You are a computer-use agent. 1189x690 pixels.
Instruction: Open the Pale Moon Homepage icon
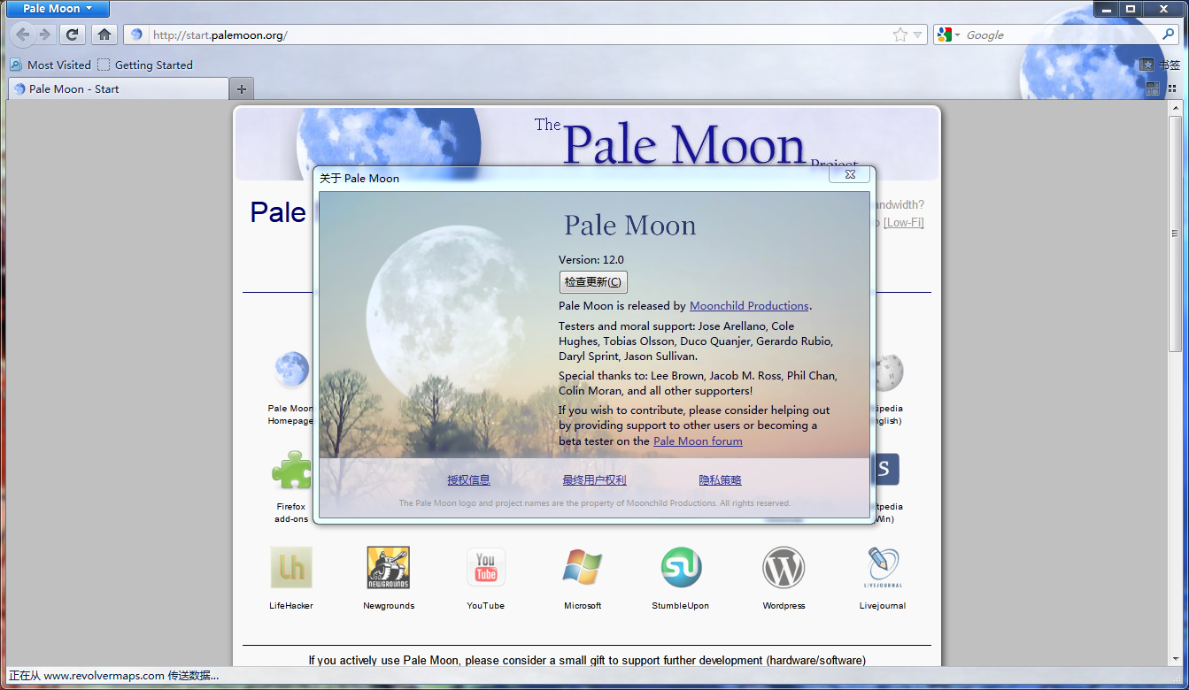pyautogui.click(x=291, y=370)
